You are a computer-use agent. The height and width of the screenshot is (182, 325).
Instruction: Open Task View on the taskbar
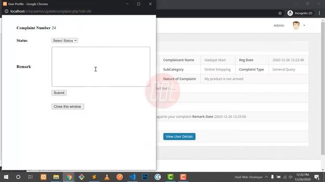point(30,177)
